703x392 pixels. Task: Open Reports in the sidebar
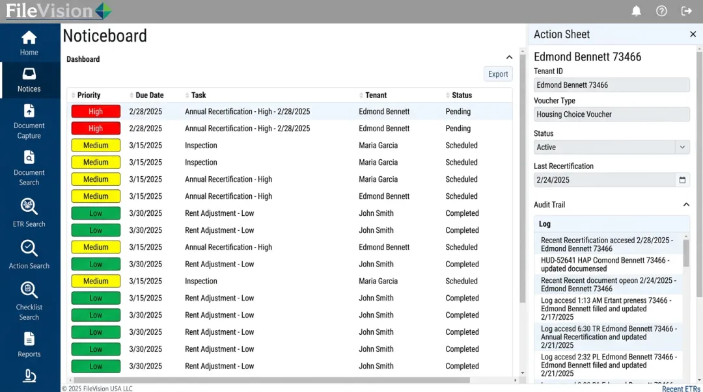[x=29, y=345]
